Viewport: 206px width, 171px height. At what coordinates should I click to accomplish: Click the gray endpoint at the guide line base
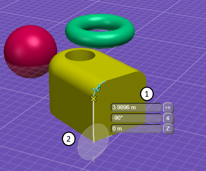93,142
